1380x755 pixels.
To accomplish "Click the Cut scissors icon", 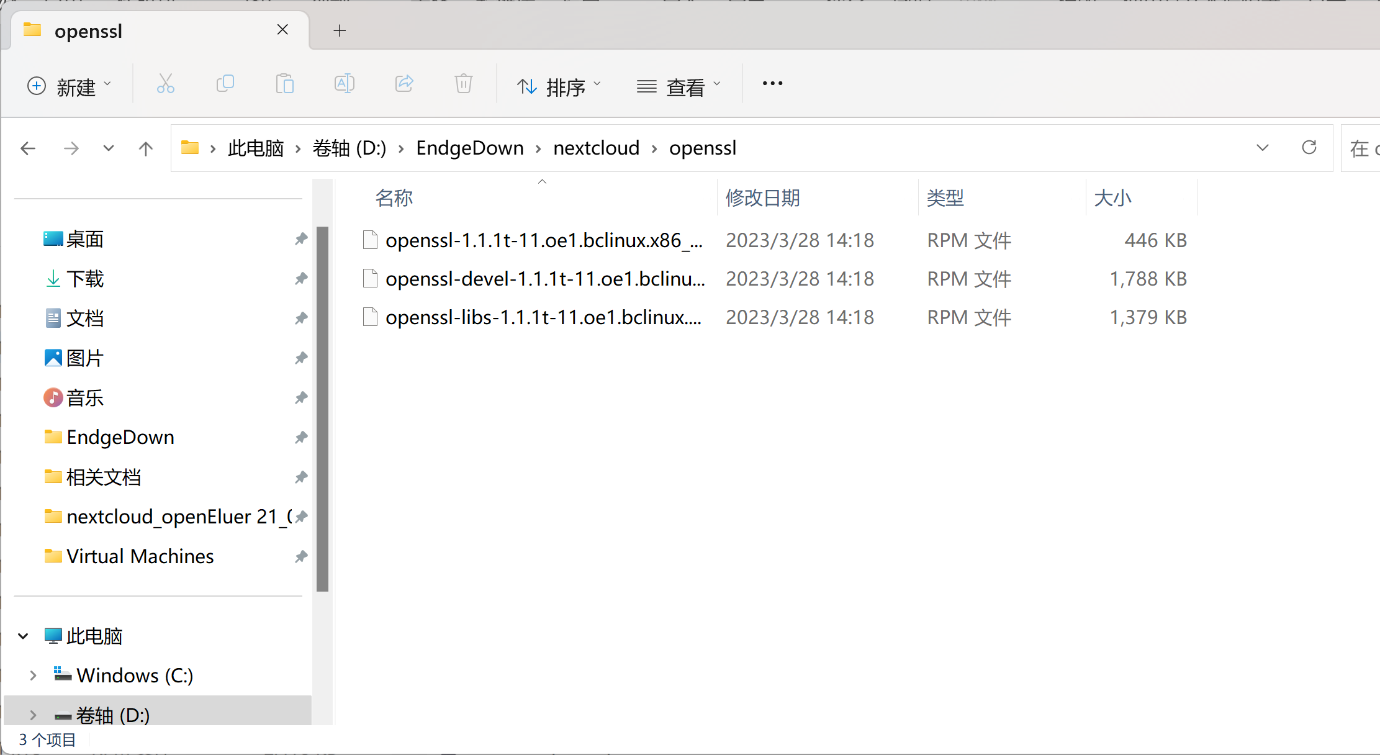I will (165, 84).
